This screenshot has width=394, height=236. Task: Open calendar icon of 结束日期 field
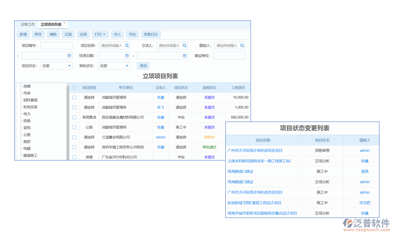[x=127, y=56]
